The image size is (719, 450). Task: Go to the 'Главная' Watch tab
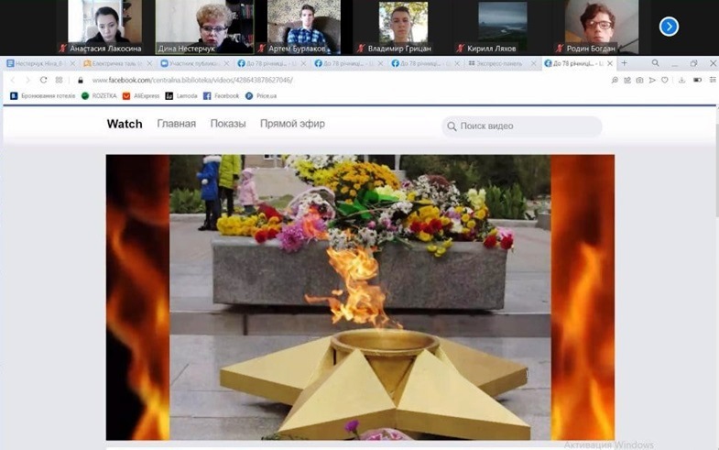176,124
